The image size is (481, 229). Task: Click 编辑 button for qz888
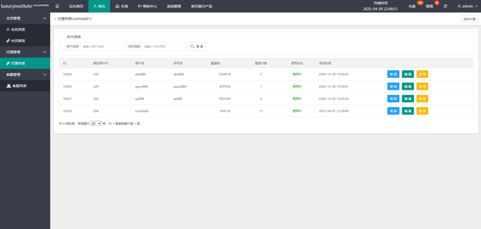(408, 98)
